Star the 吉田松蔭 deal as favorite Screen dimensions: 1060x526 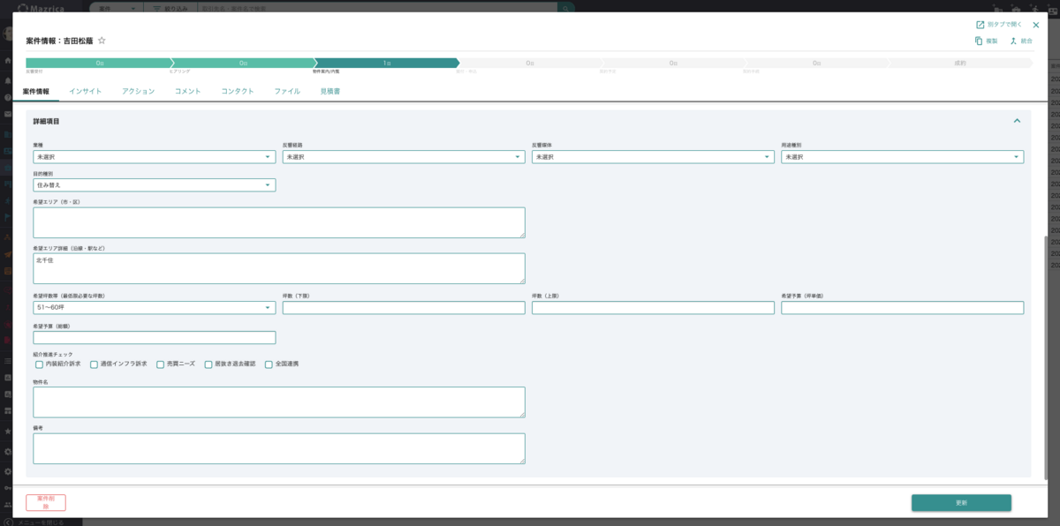pyautogui.click(x=102, y=41)
